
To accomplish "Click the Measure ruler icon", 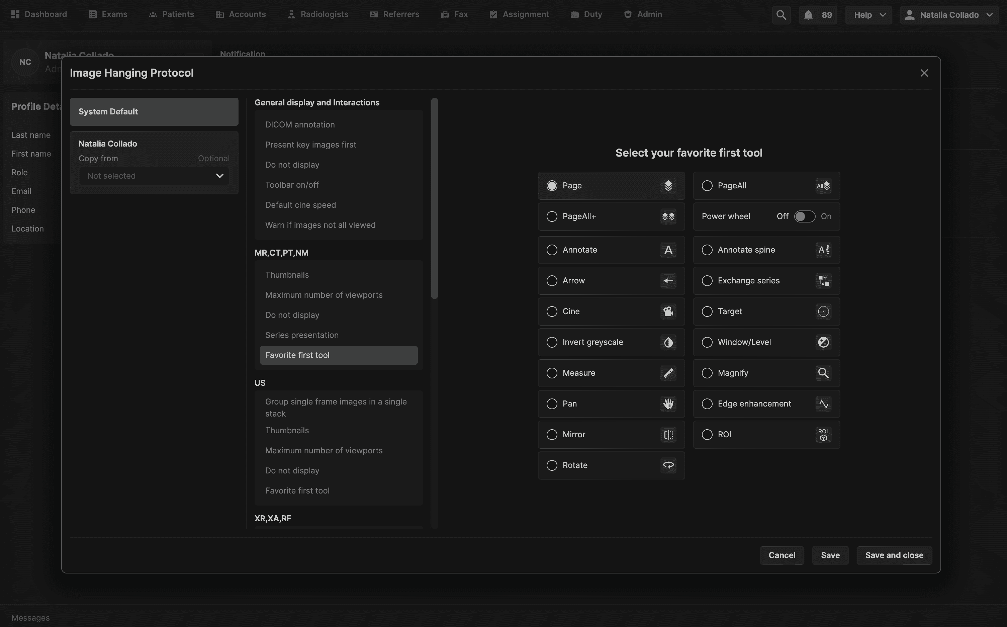I will coord(668,373).
